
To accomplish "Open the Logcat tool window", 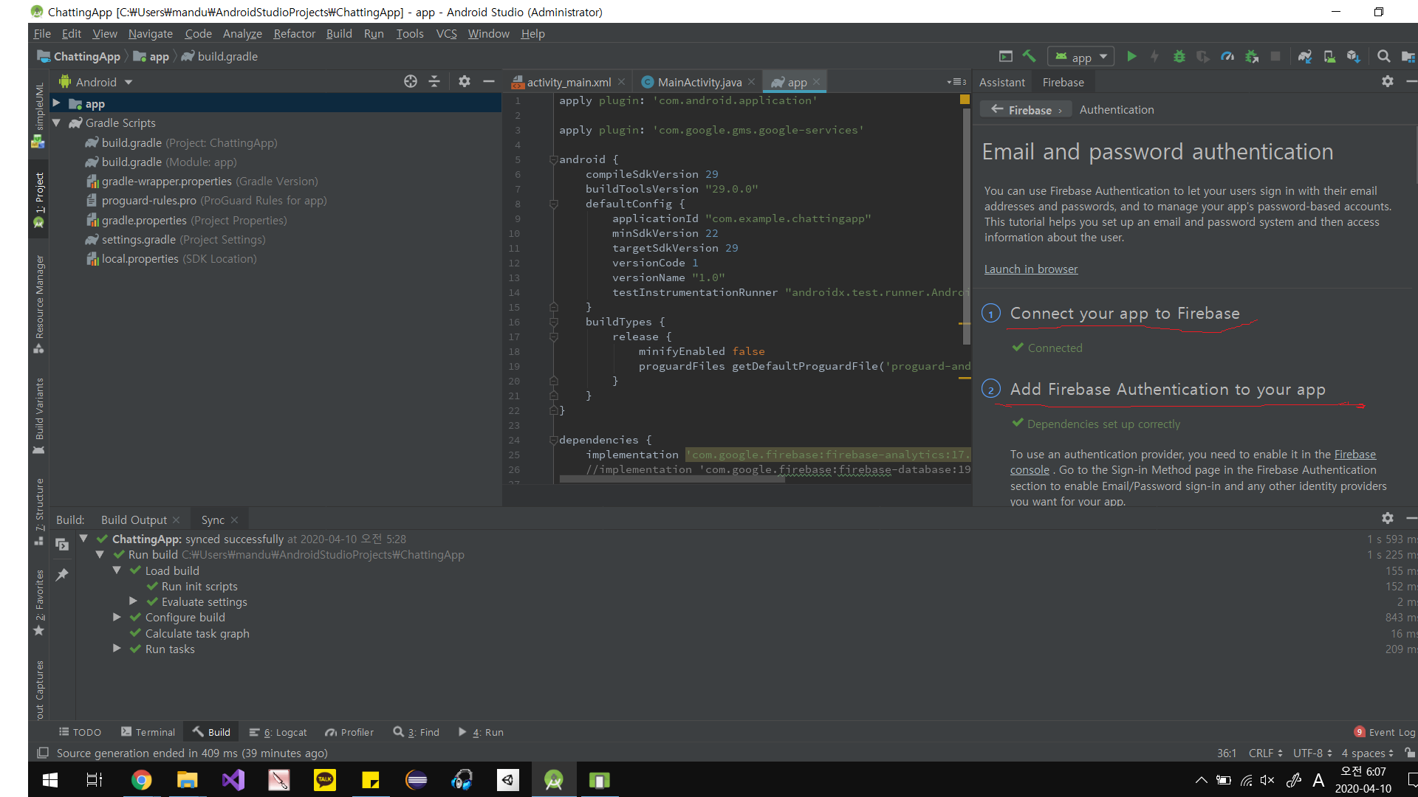I will tap(278, 732).
